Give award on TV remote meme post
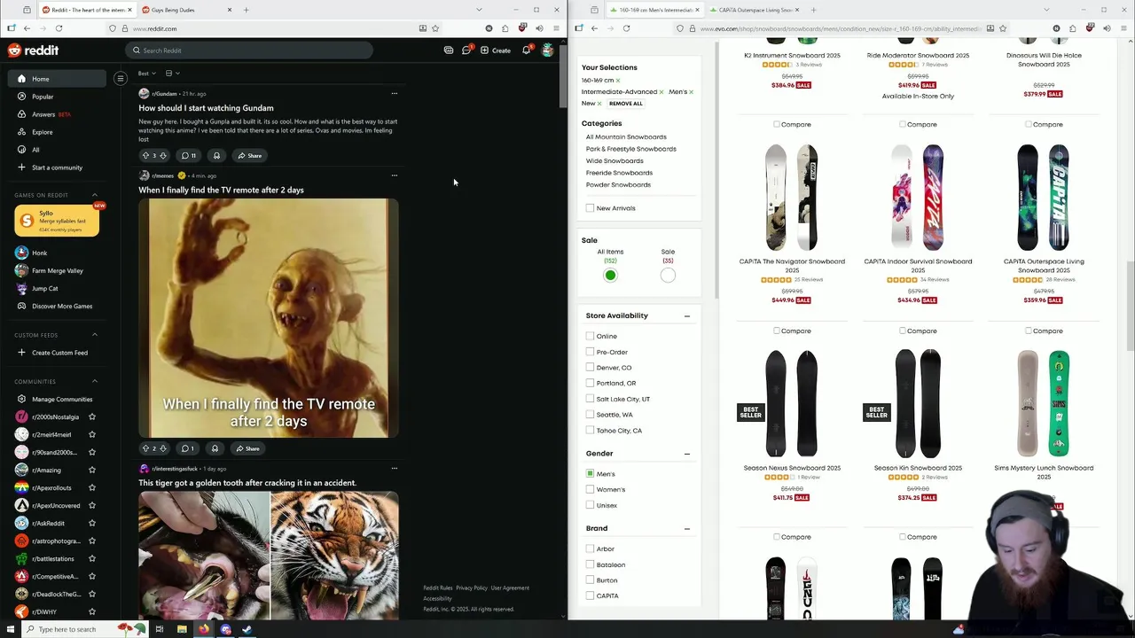1135x638 pixels. coord(215,448)
